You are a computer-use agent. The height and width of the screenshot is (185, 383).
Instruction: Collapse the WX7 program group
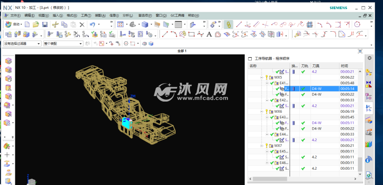(x=262, y=146)
